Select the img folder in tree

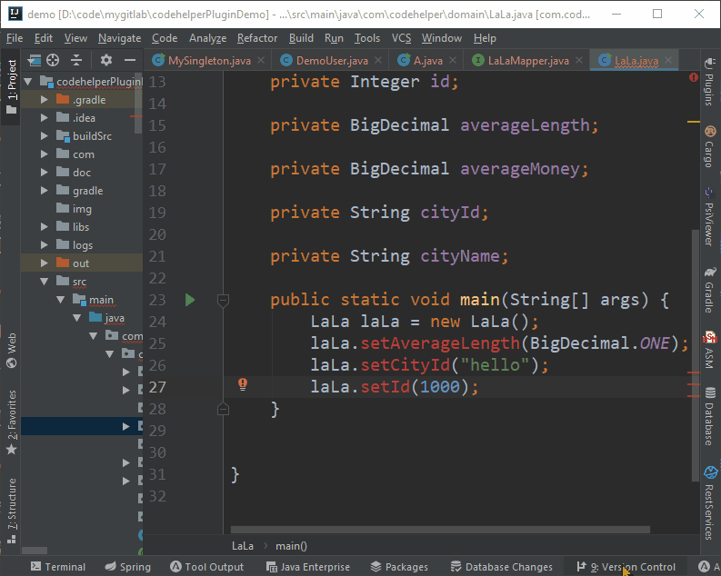(82, 209)
